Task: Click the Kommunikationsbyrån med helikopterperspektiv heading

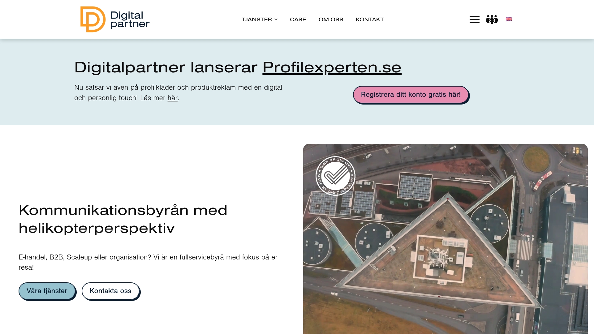Action: (123, 219)
